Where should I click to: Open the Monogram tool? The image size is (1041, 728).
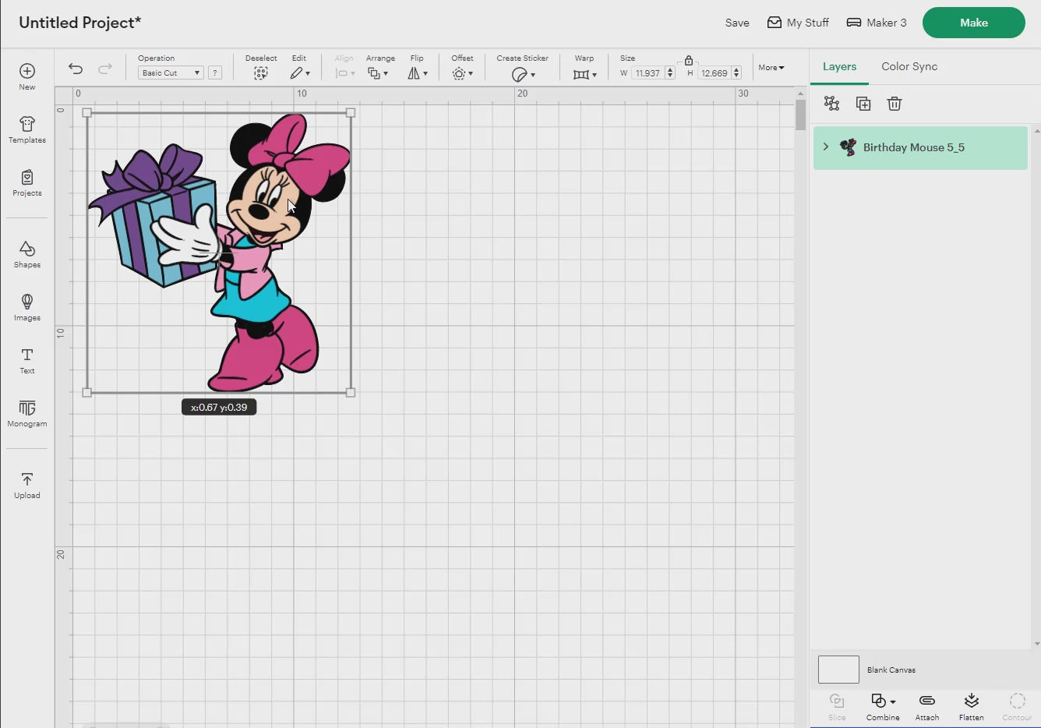(27, 413)
